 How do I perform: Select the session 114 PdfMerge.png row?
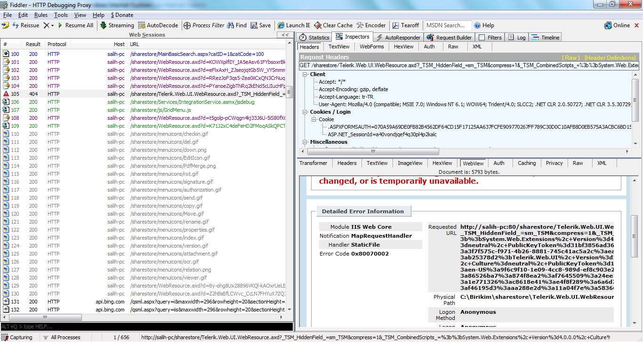point(143,166)
